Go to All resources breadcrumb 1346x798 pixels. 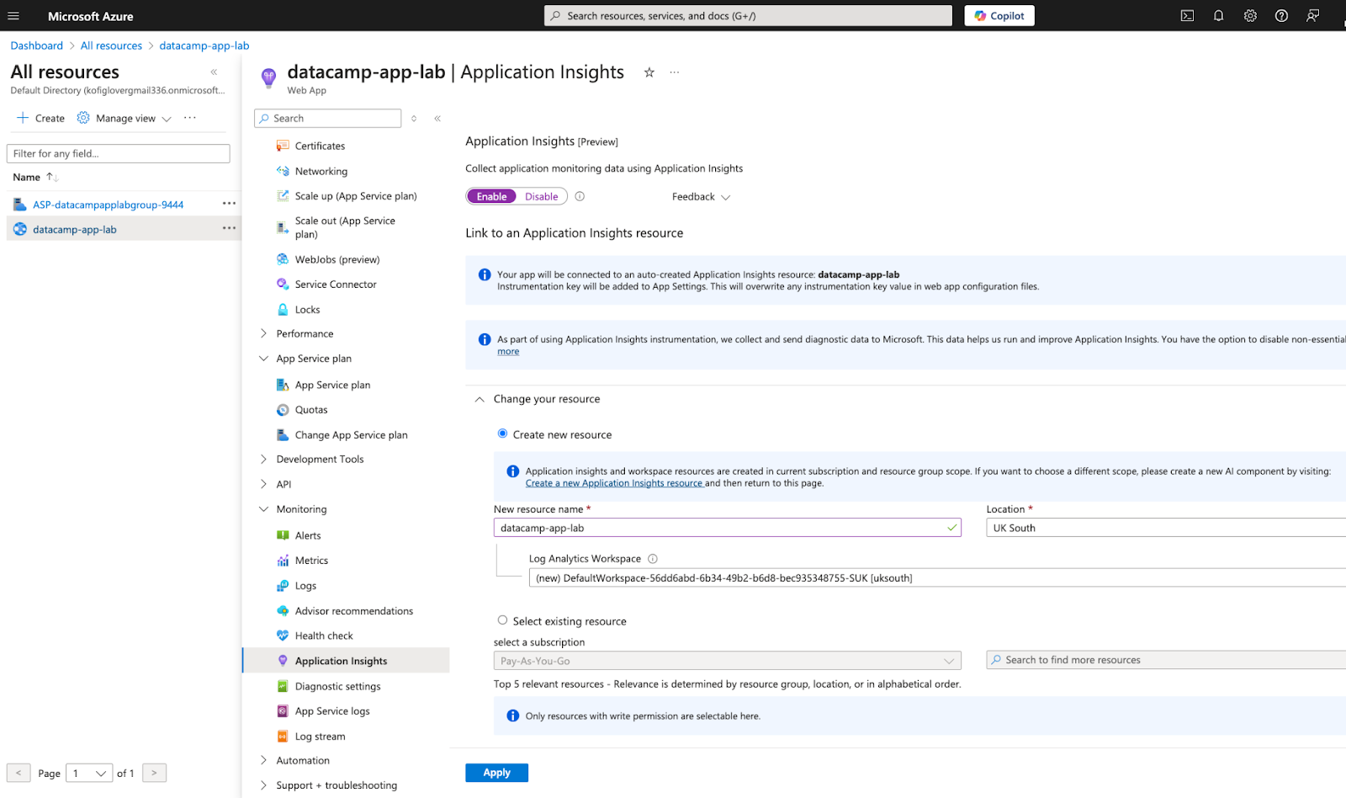(111, 45)
